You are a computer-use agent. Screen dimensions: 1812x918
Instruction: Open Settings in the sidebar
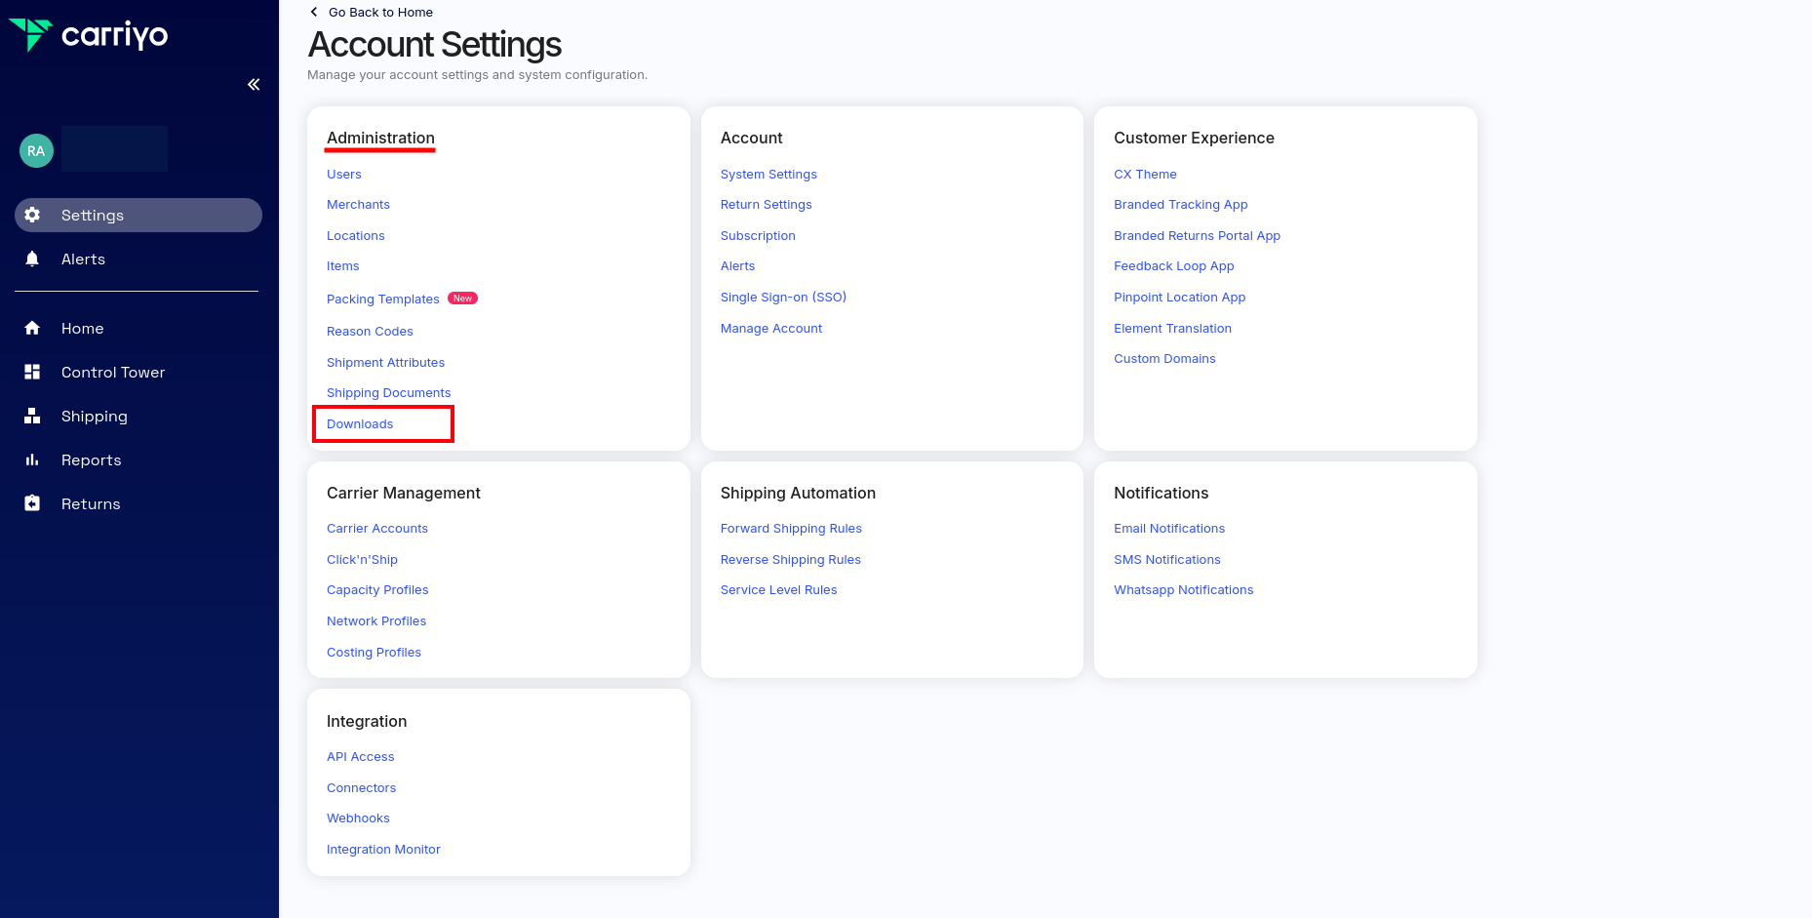(138, 215)
